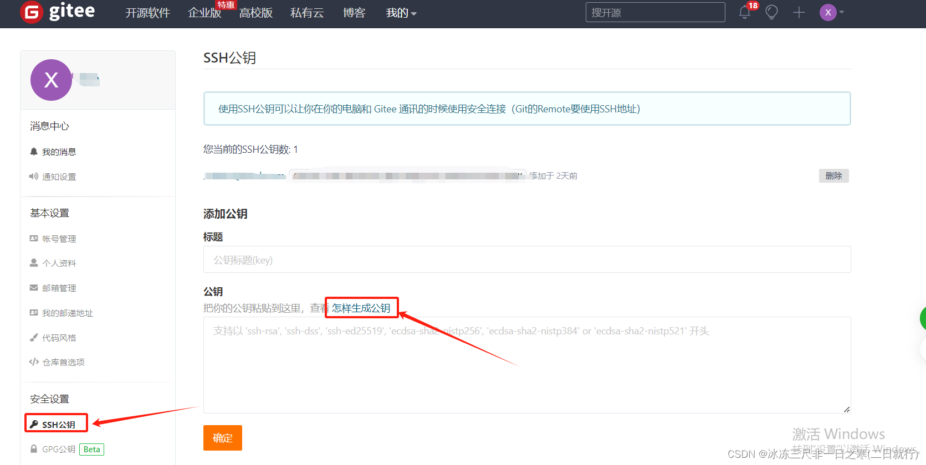Click the card icon beside 帐号管理

coord(34,238)
